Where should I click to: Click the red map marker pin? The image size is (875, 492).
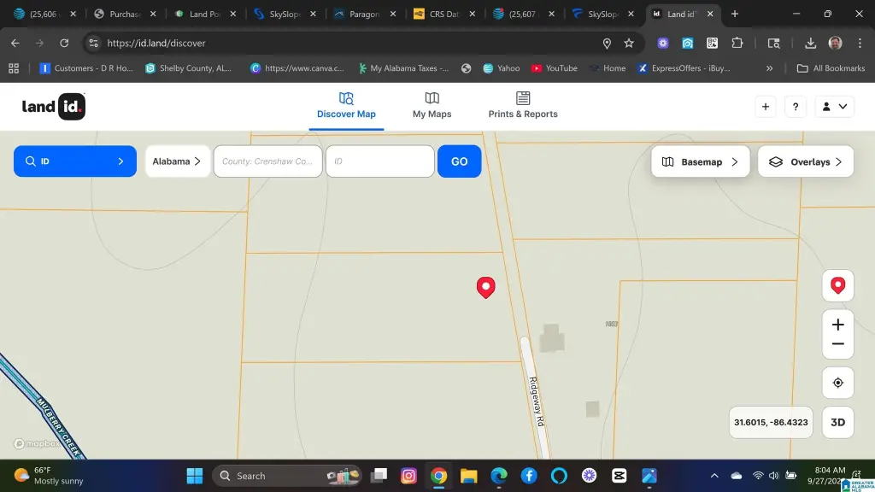click(x=485, y=287)
